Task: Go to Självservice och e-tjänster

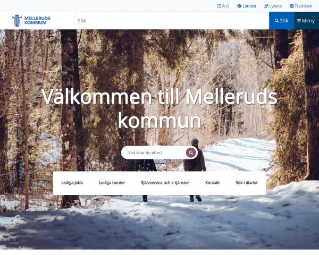Action: pyautogui.click(x=165, y=183)
